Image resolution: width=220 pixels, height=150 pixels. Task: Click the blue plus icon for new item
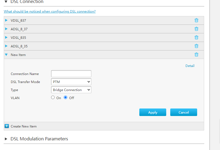pos(7,126)
